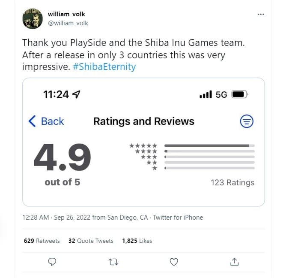This screenshot has height=278, width=283.
Task: View the 32 Quote Tweets
Action: pyautogui.click(x=91, y=241)
